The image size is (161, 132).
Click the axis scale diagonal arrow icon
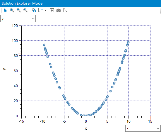pyautogui.click(x=65, y=10)
